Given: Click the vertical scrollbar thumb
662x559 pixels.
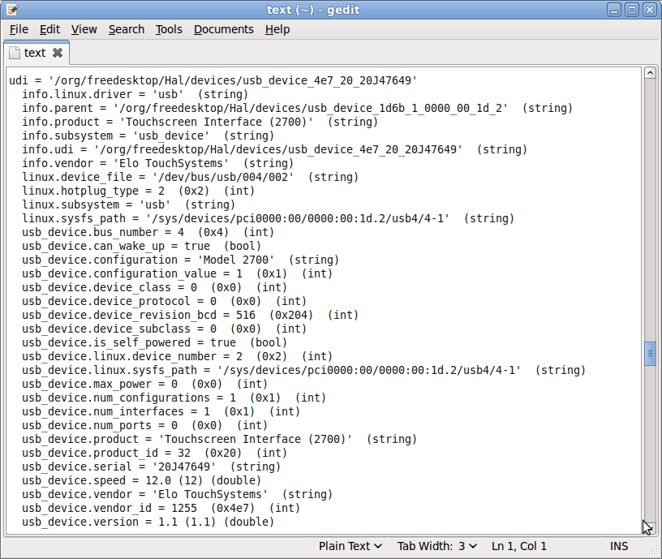Looking at the screenshot, I should (x=650, y=354).
